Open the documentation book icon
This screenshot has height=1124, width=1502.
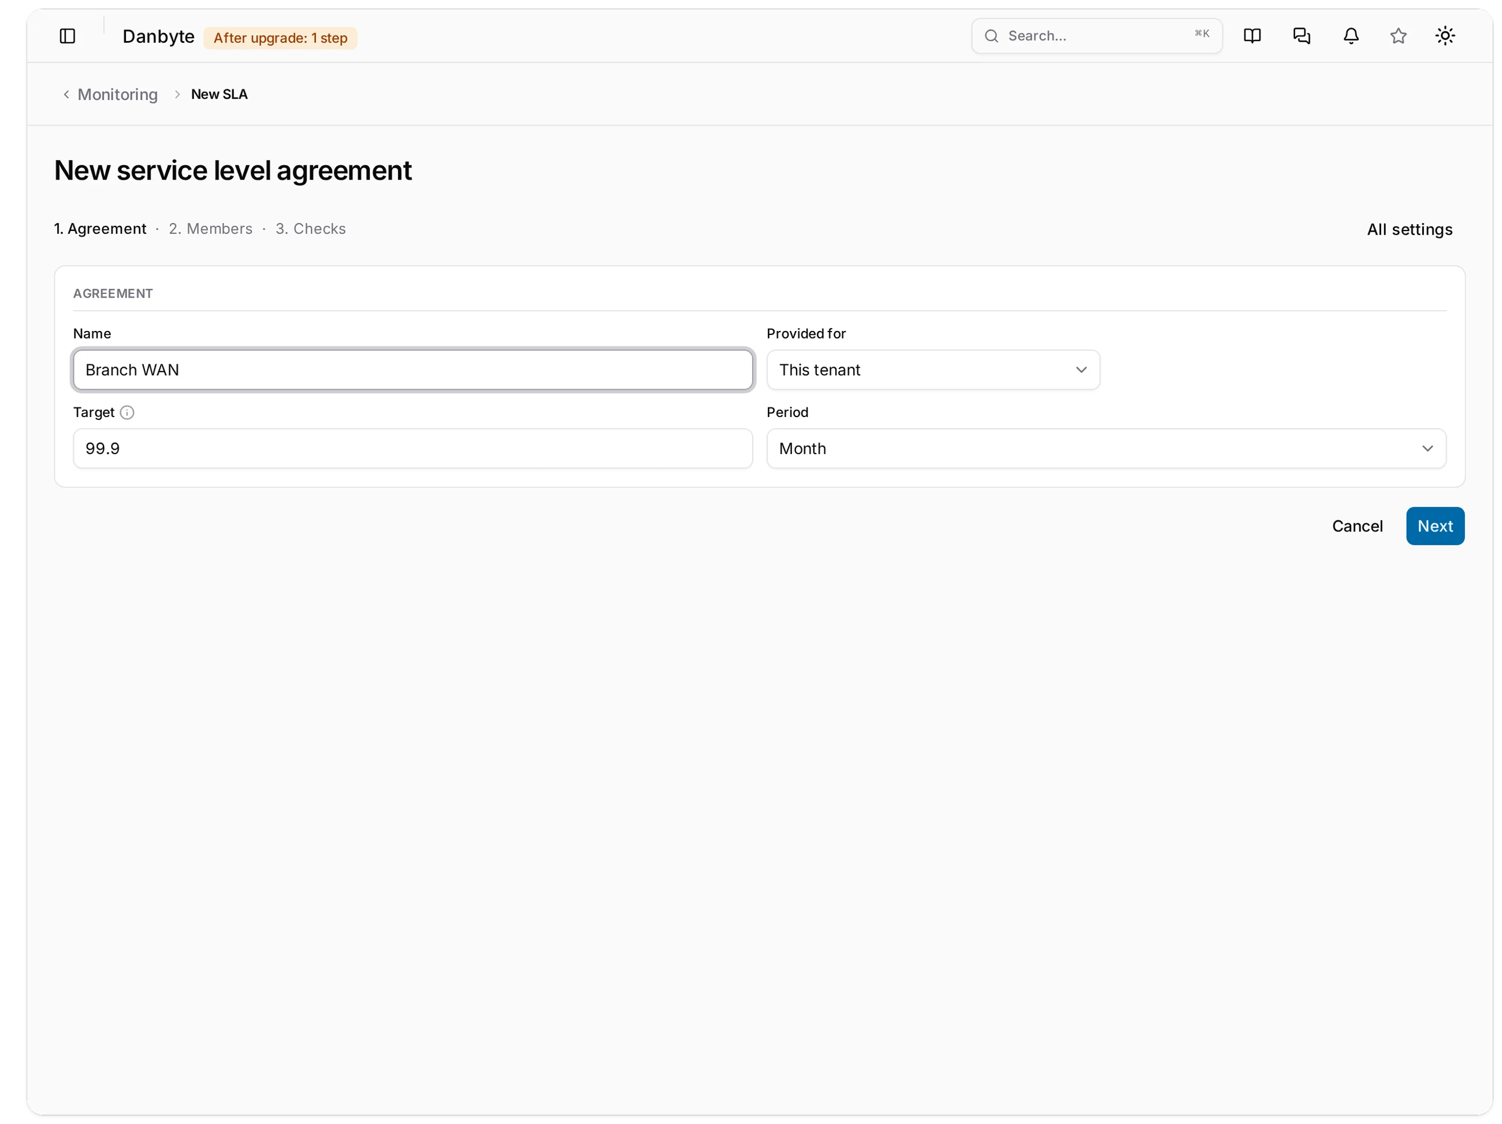(x=1252, y=36)
